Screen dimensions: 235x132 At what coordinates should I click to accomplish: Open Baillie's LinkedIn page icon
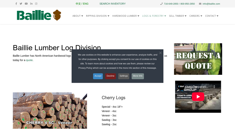point(31,4)
